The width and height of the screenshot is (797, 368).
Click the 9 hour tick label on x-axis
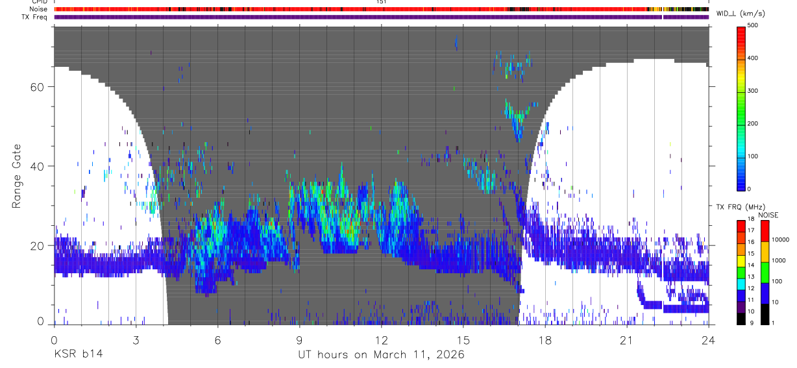pos(299,340)
